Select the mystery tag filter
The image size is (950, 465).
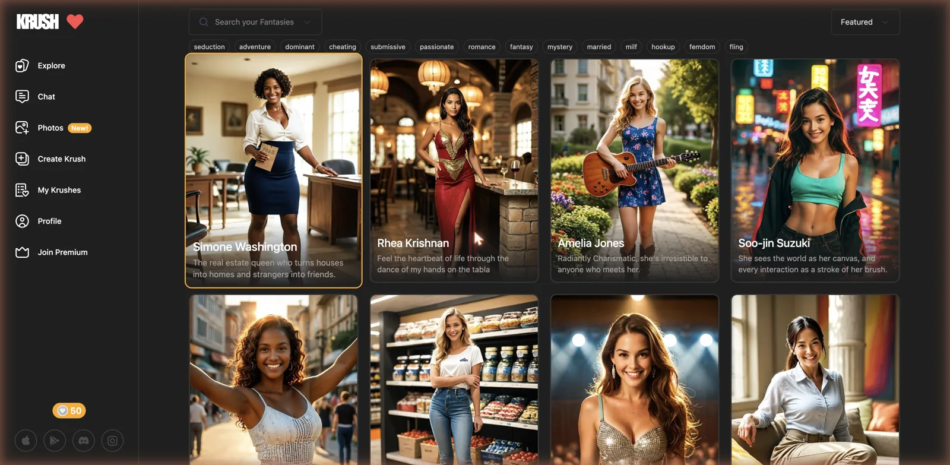pos(560,47)
